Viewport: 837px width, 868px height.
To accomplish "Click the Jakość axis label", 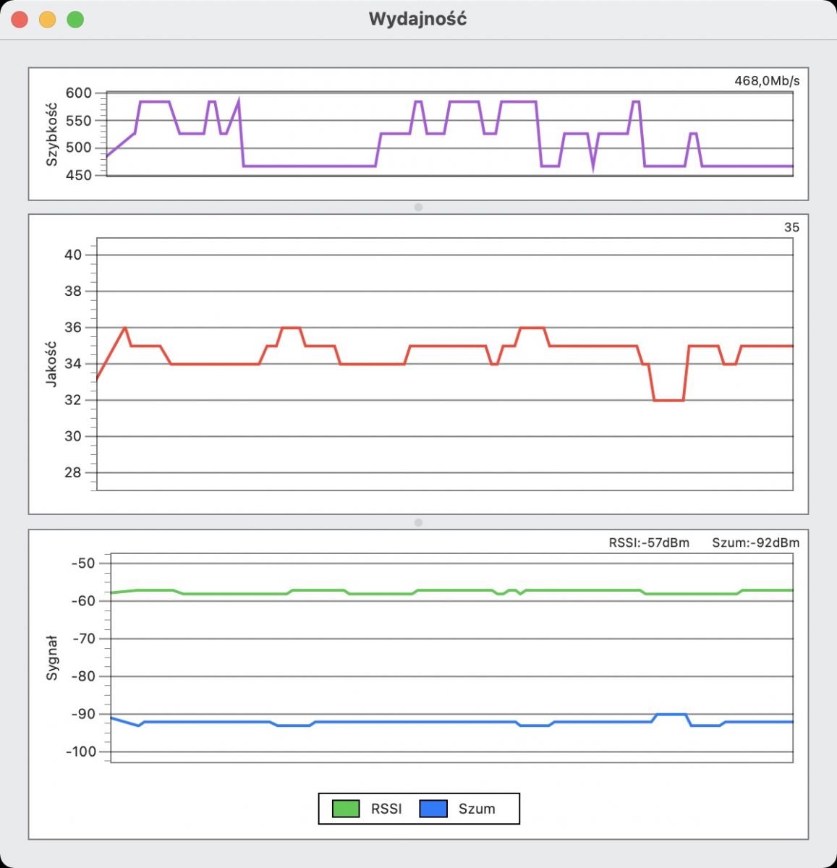I will 51,364.
